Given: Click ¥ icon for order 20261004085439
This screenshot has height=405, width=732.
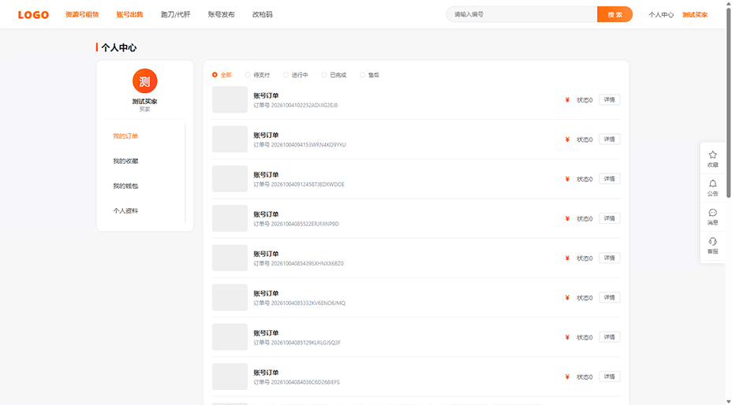Looking at the screenshot, I should (x=567, y=258).
